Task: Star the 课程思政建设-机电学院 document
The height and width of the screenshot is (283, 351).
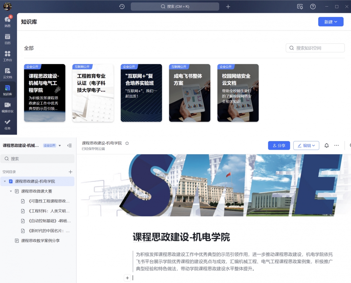Action: [127, 143]
